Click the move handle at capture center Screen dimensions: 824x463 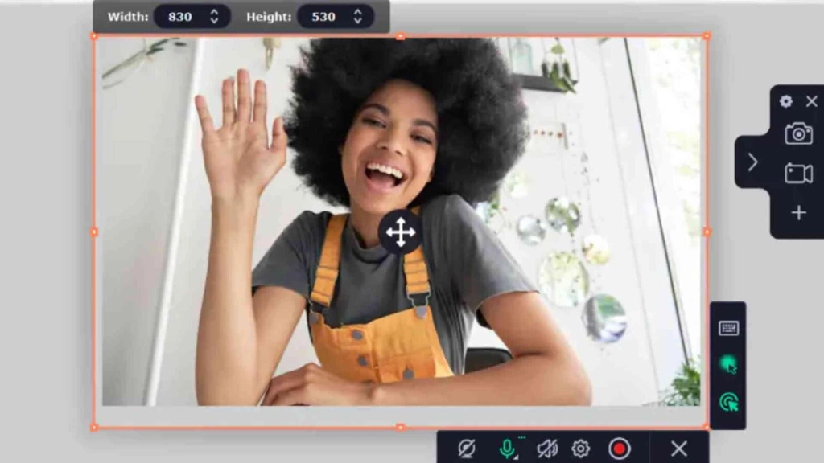[400, 232]
